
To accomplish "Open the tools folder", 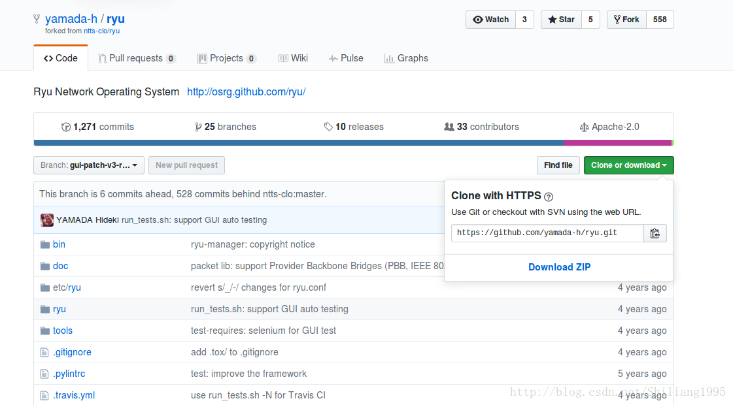I will 63,331.
